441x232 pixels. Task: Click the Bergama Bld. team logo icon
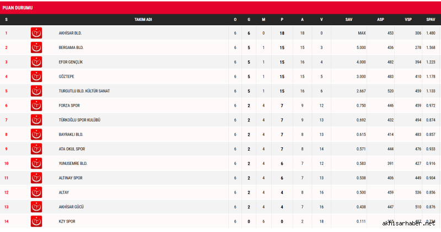click(36, 47)
